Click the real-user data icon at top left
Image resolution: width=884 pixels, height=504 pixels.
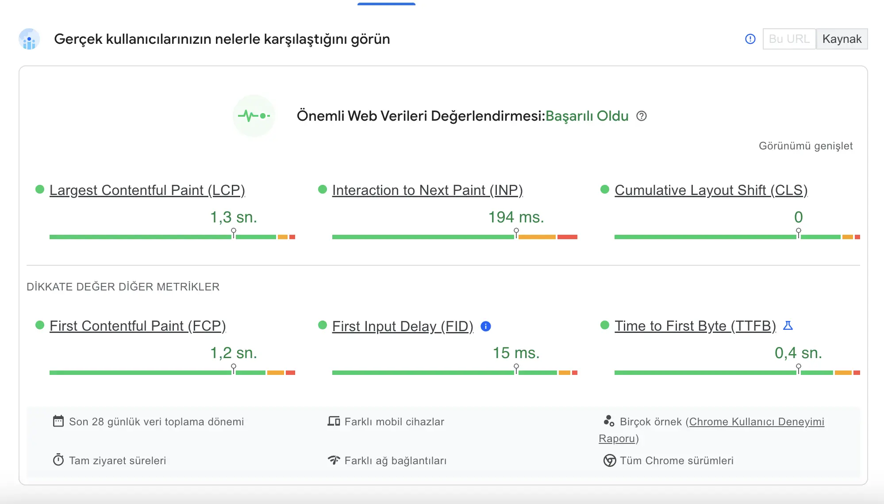click(29, 39)
